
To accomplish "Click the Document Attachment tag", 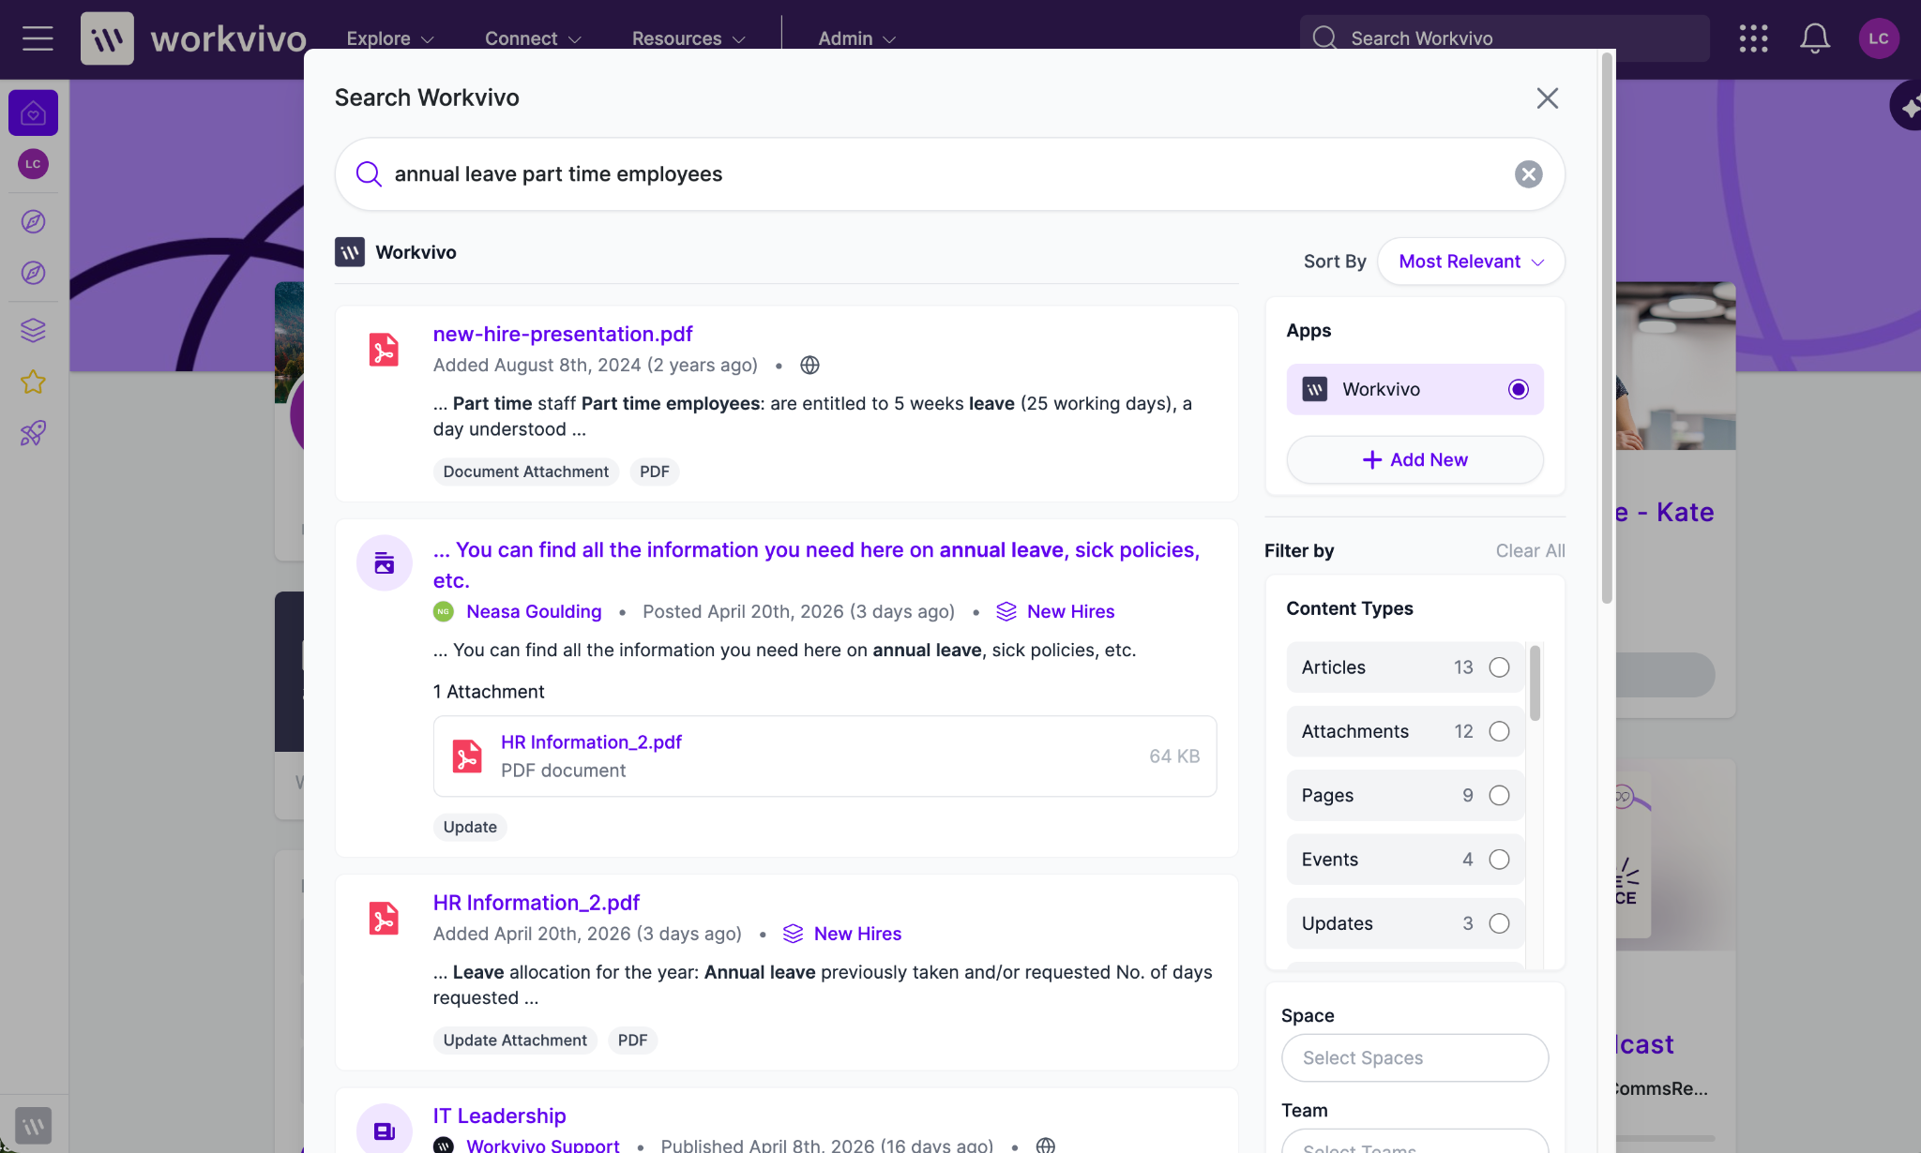I will pyautogui.click(x=525, y=472).
